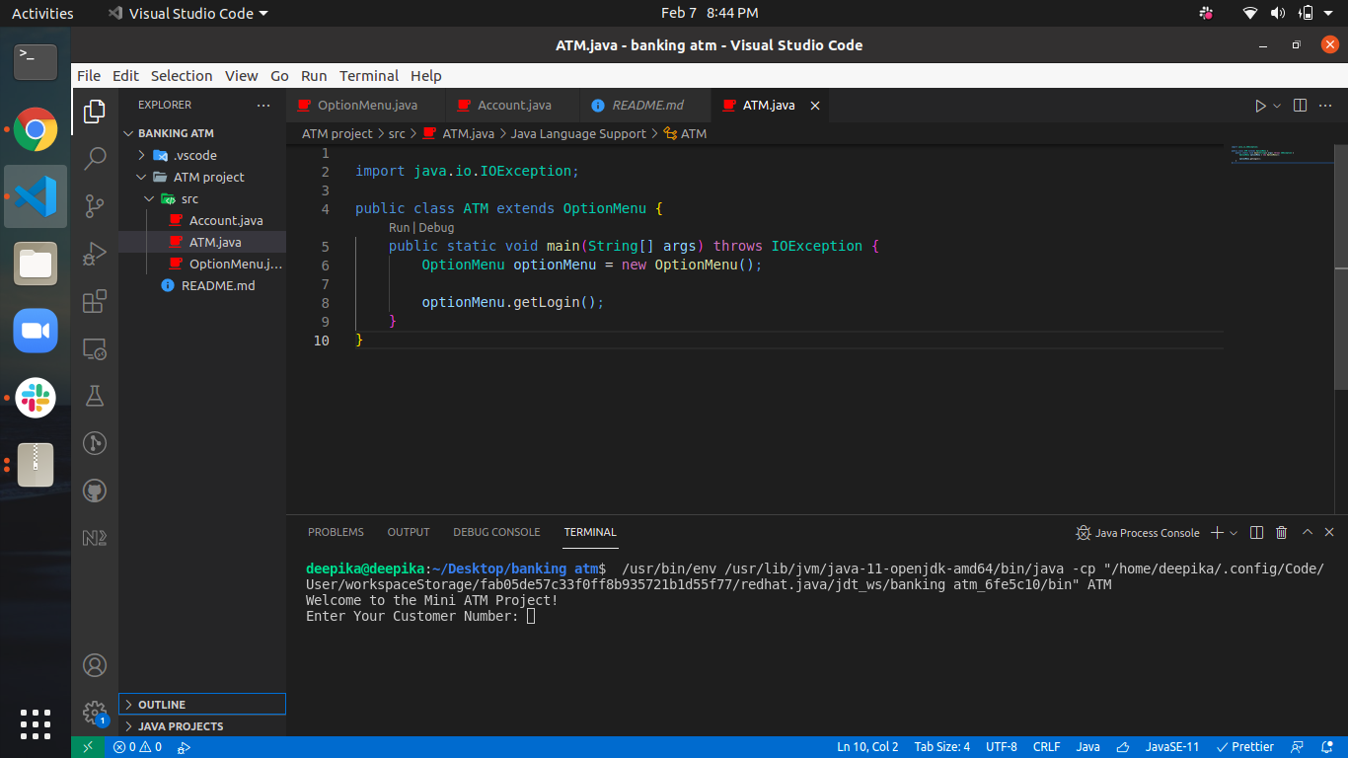
Task: Open the GitHub view in the sidebar
Action: [x=95, y=491]
